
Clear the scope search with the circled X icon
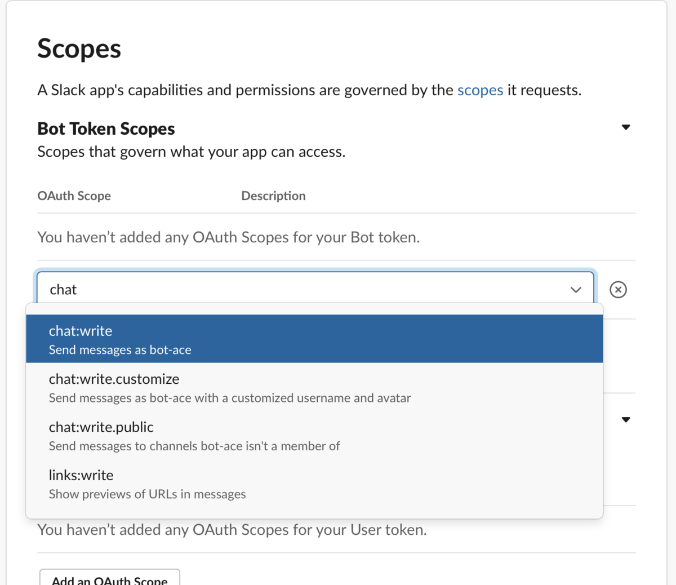pos(618,290)
